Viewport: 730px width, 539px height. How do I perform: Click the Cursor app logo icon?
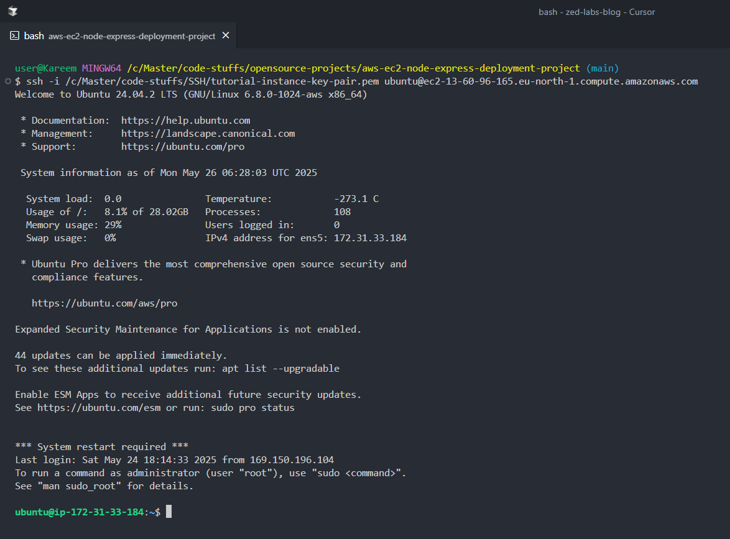click(12, 12)
